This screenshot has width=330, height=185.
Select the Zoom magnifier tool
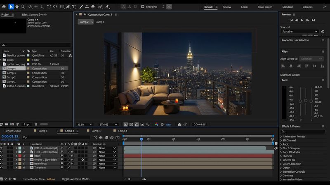pyautogui.click(x=23, y=7)
